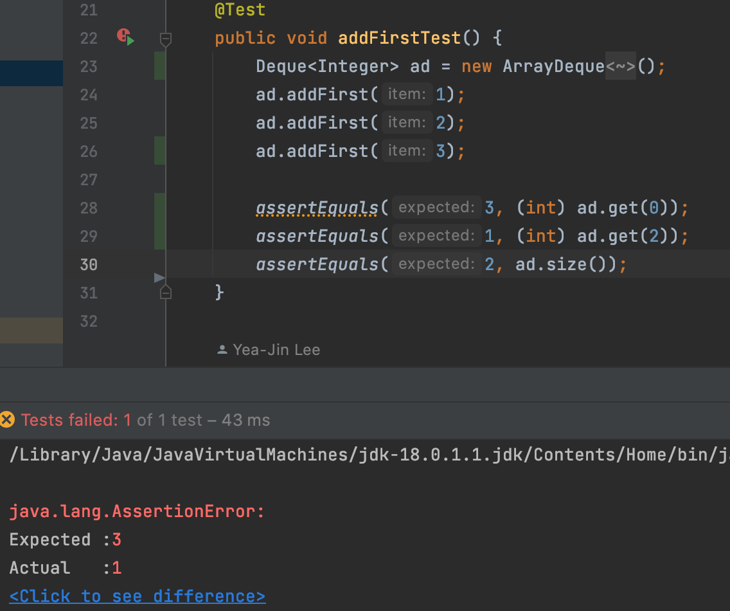Open the 'Click to see difference' link
The image size is (730, 611).
(x=137, y=596)
